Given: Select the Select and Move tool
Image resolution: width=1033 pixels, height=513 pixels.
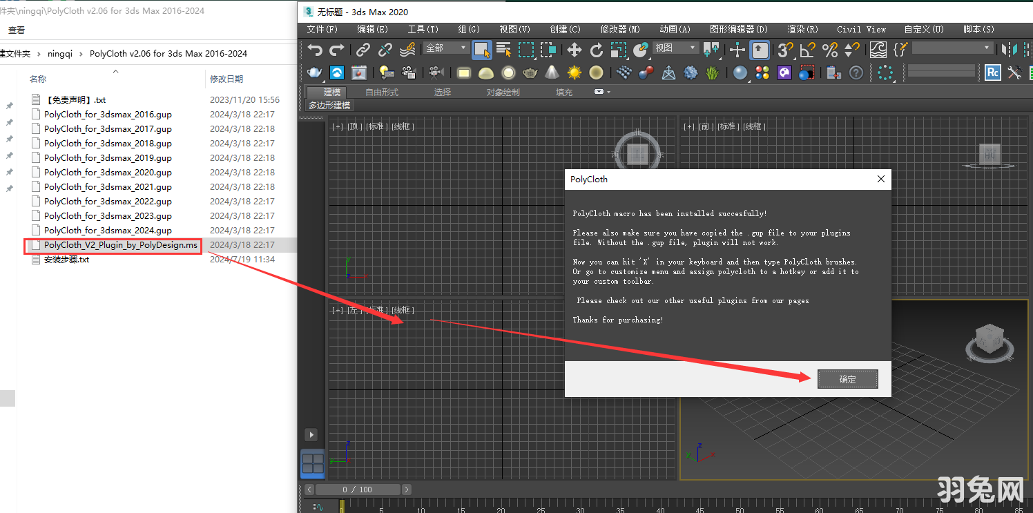Looking at the screenshot, I should click(575, 50).
